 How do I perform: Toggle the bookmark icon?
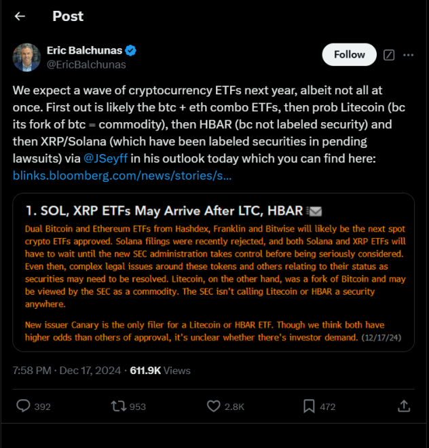[309, 406]
